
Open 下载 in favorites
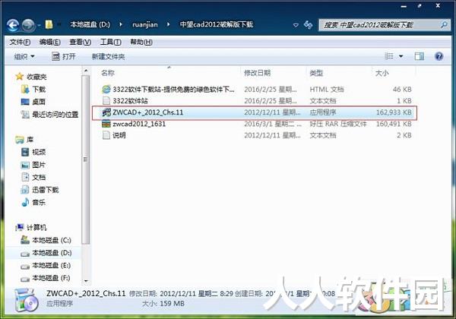[x=34, y=89]
